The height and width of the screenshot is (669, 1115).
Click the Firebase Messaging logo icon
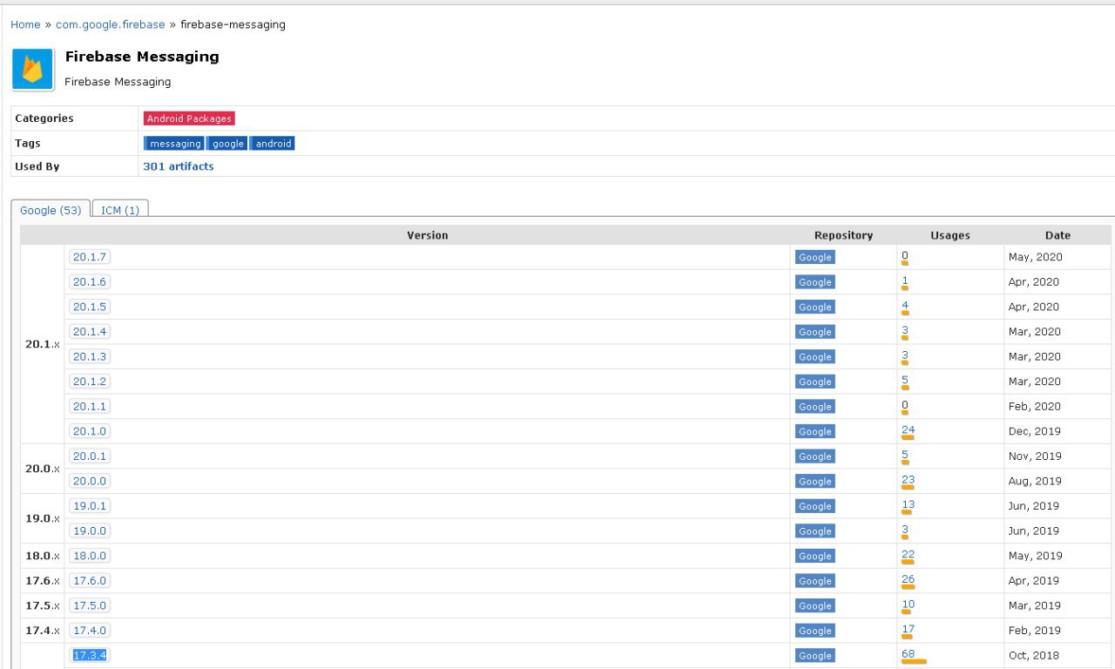point(33,70)
